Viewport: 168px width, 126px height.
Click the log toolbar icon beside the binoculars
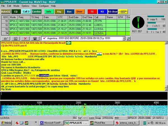(x=15, y=38)
